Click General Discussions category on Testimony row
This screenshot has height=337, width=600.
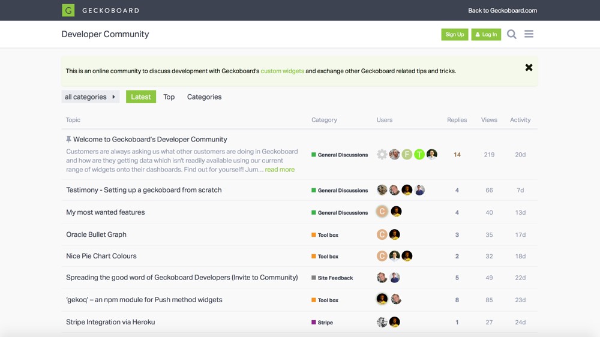[340, 190]
